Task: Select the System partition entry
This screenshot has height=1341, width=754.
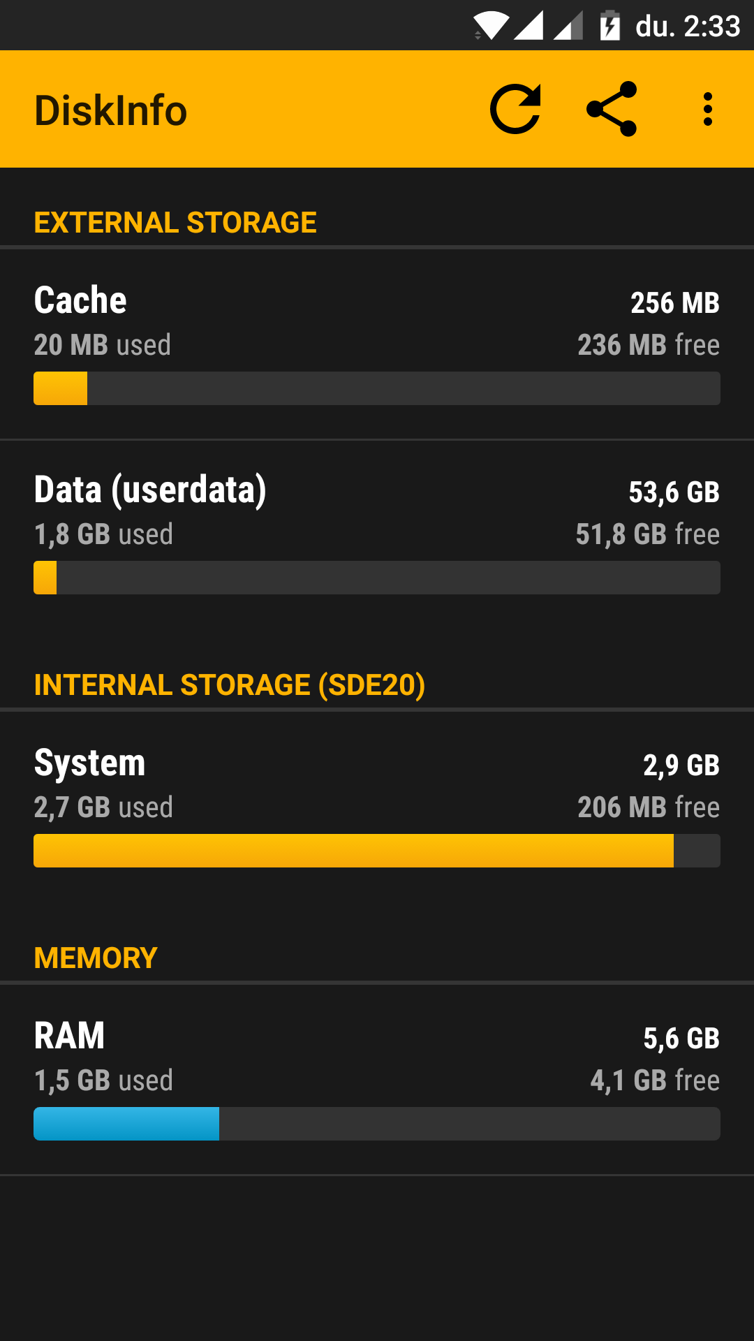Action: (377, 784)
